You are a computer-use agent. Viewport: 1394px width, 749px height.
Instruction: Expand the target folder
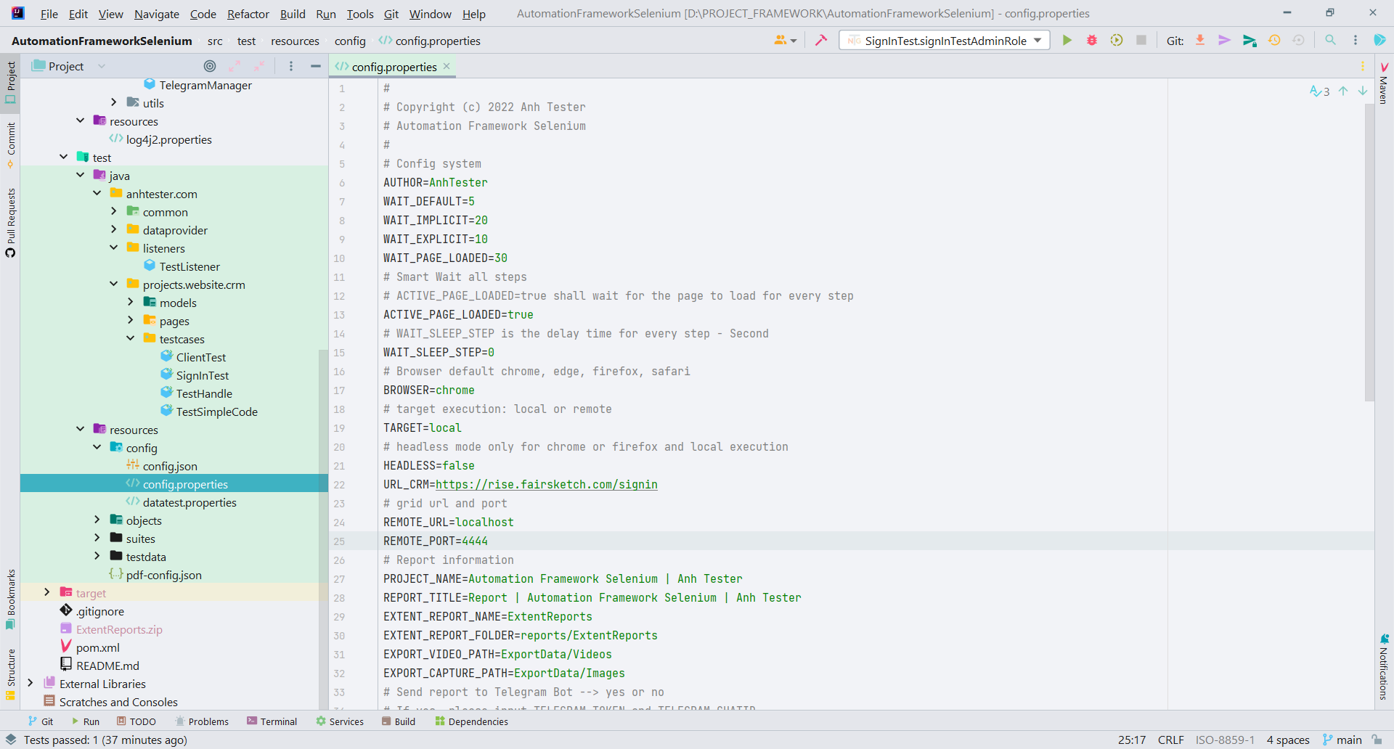pos(46,592)
